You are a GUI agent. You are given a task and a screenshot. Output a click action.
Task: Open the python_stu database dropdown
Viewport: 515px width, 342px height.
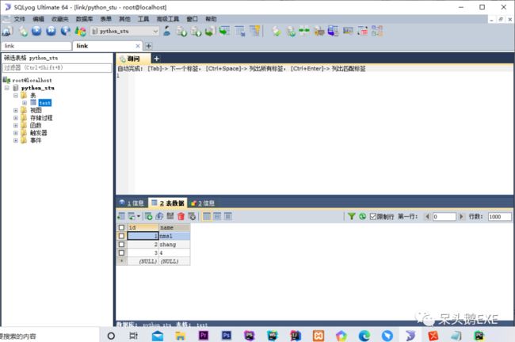(155, 31)
